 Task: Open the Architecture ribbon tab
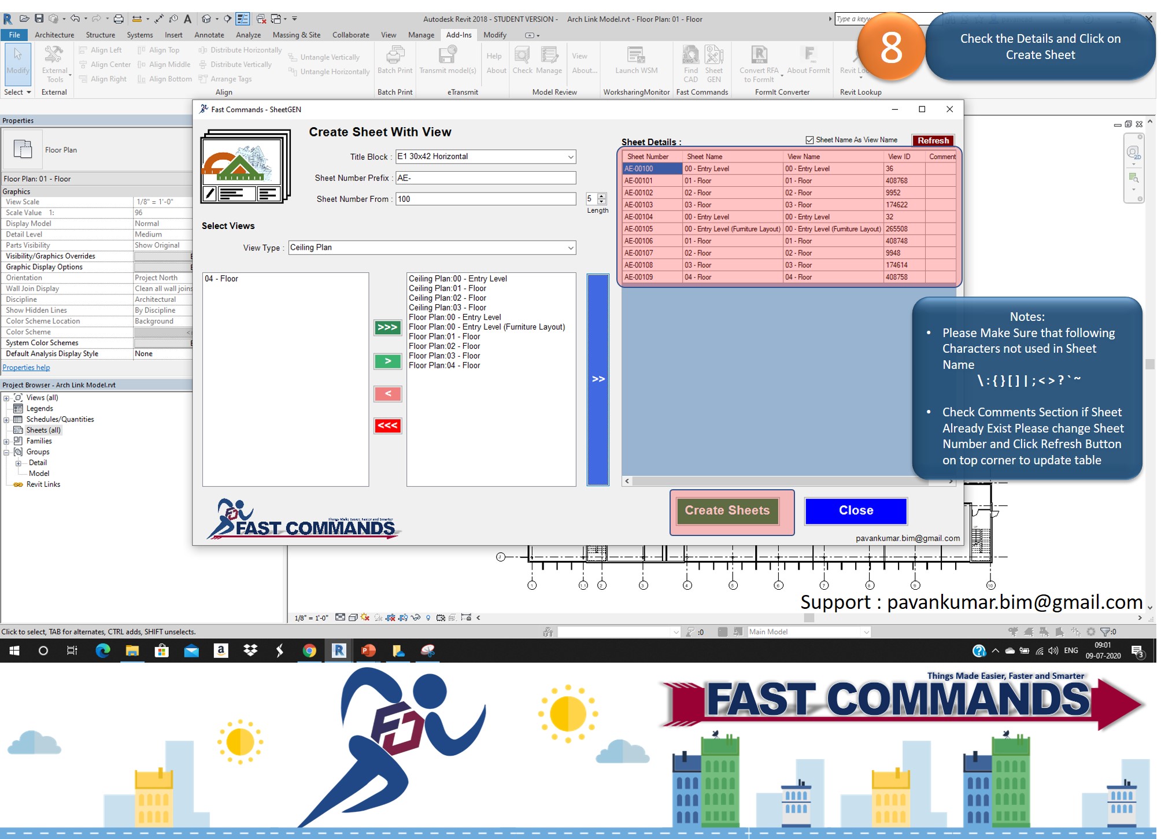tap(54, 35)
